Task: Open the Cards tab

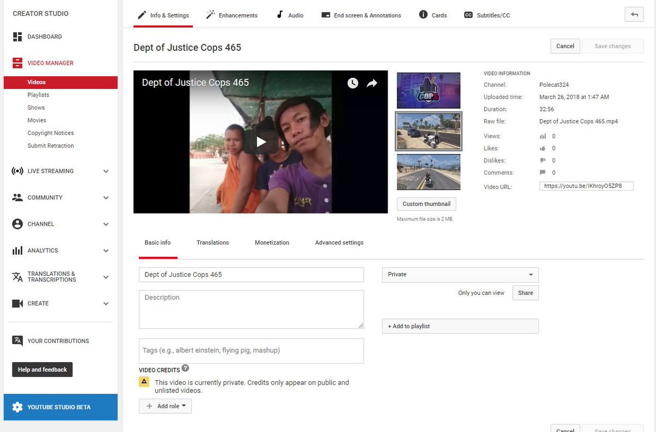Action: click(x=433, y=15)
